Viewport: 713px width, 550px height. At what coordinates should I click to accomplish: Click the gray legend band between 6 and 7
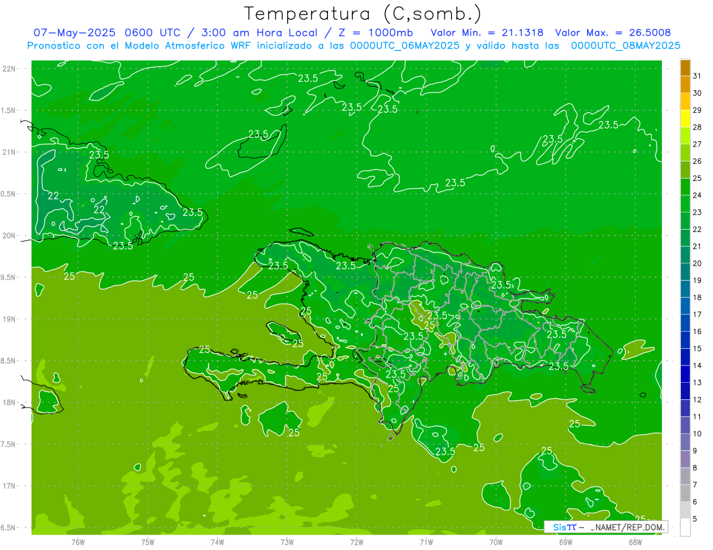click(685, 494)
